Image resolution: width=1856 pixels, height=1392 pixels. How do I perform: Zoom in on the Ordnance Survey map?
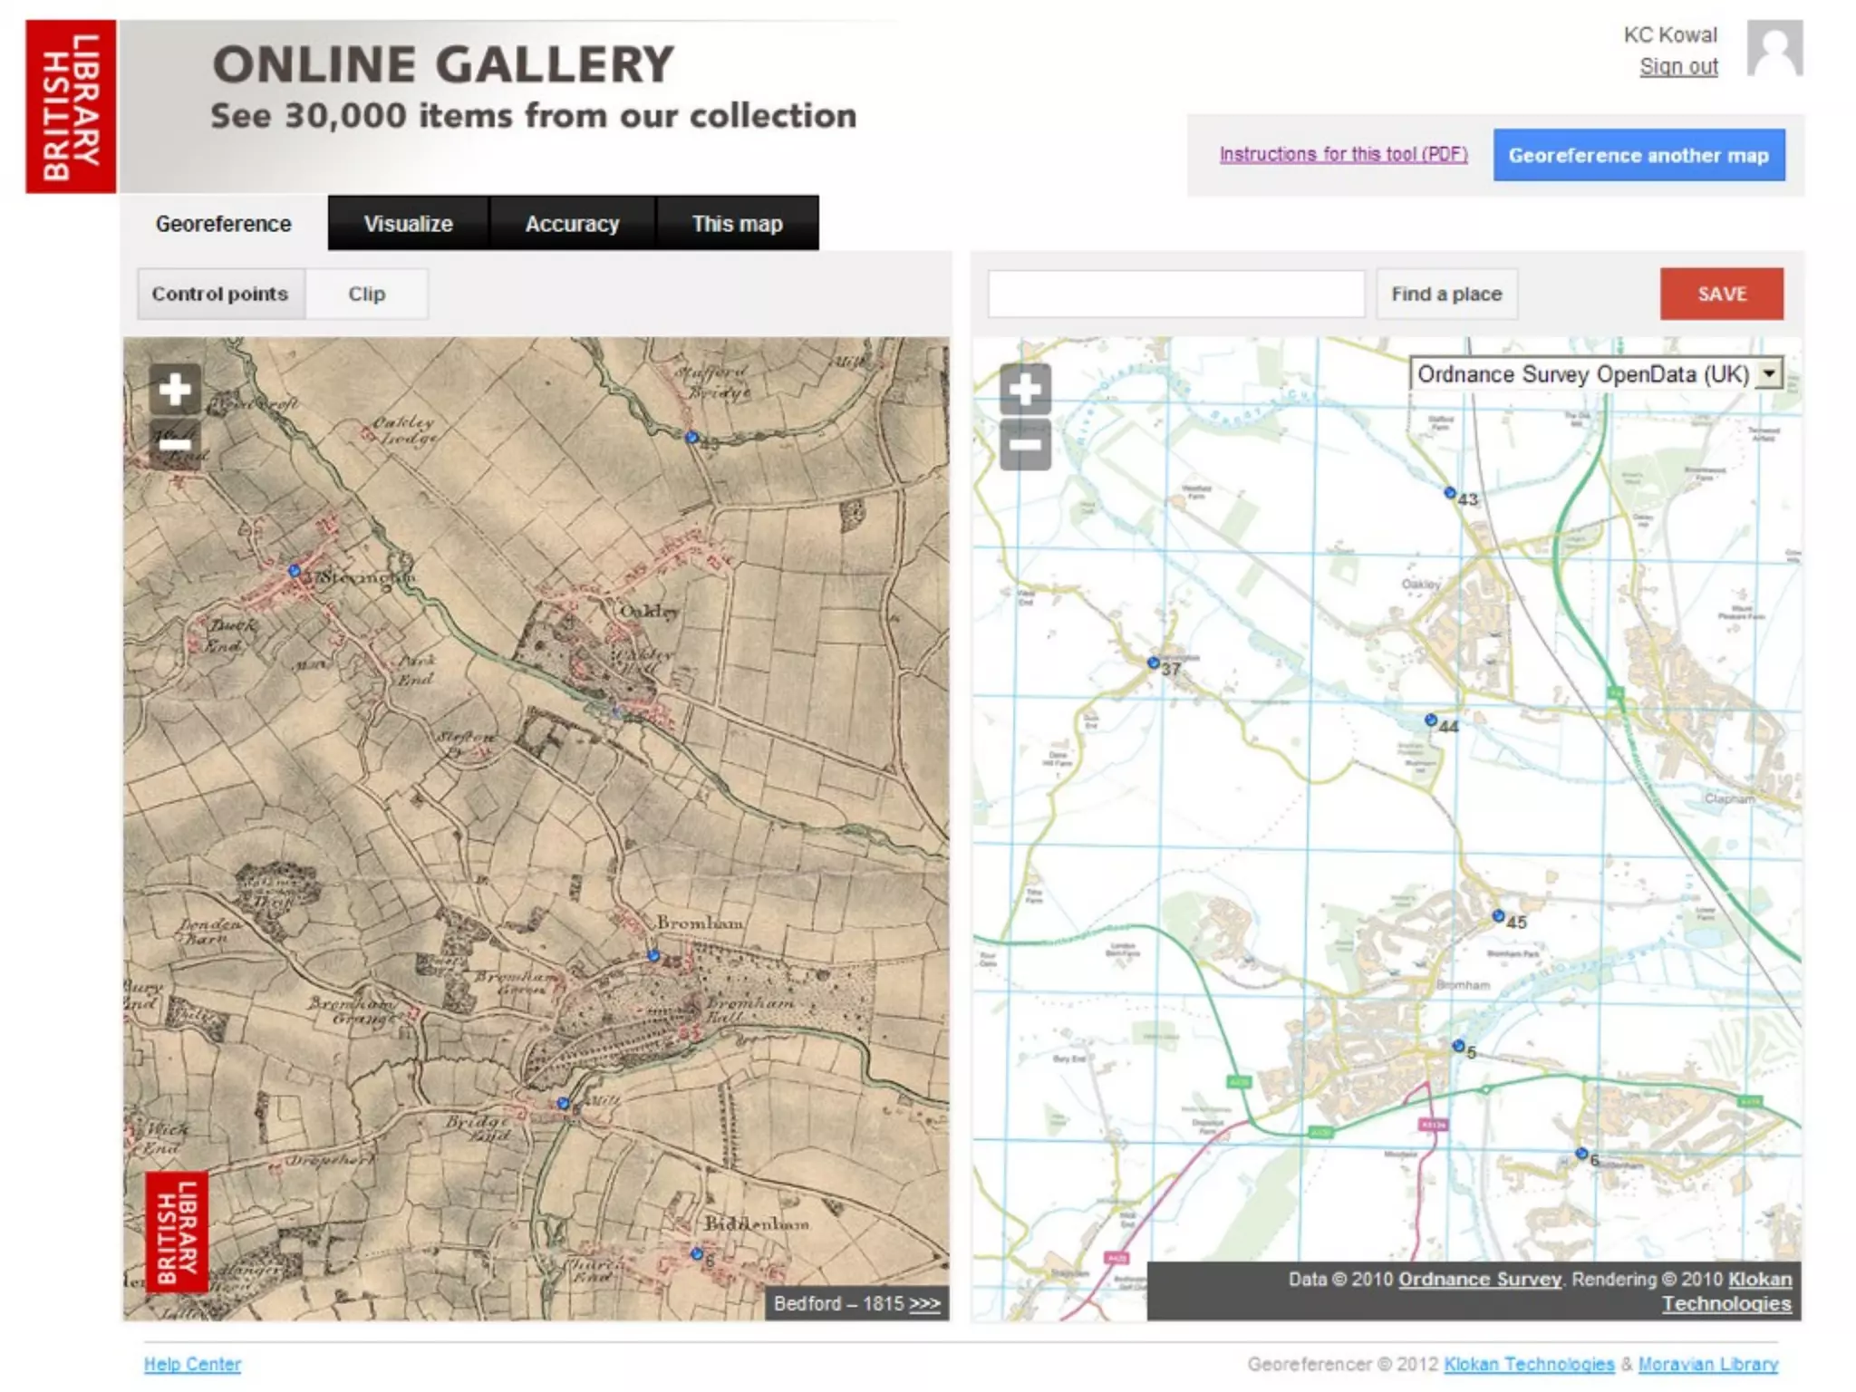[1025, 390]
